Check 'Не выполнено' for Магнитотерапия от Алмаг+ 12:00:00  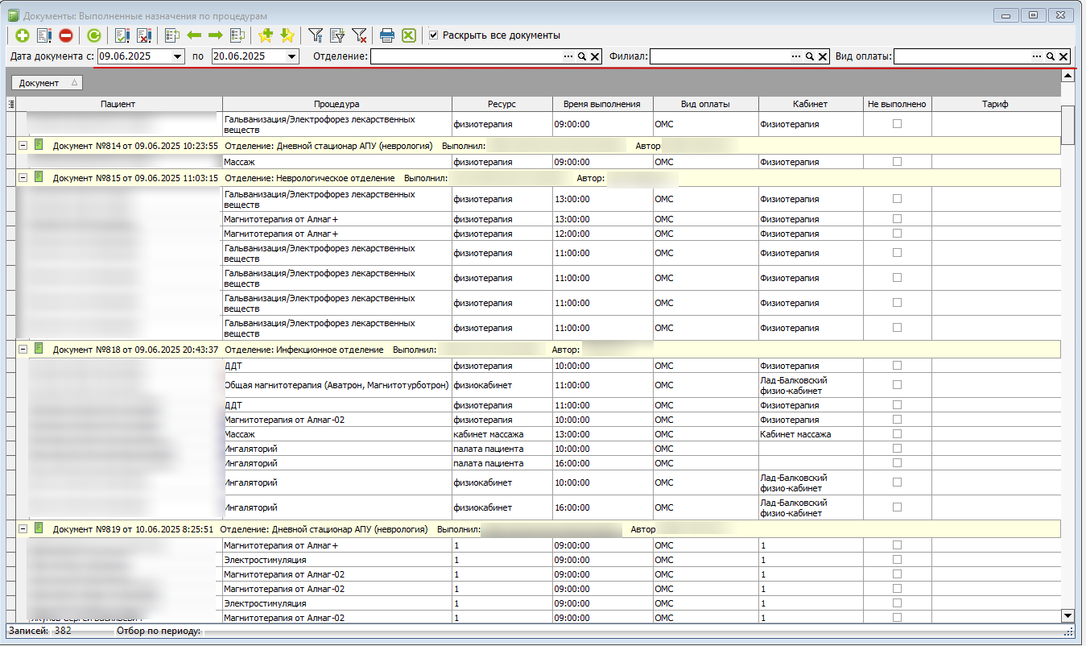pos(897,233)
